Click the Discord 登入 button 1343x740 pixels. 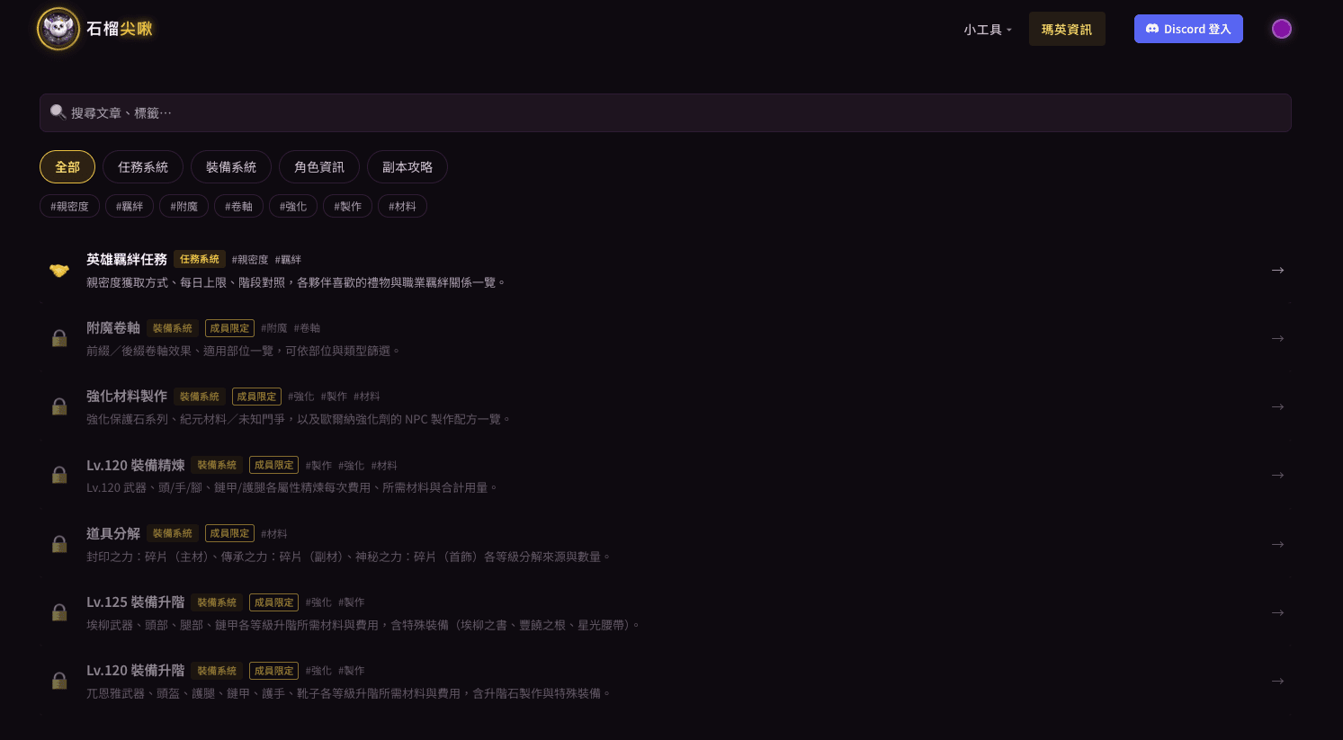[x=1188, y=29]
